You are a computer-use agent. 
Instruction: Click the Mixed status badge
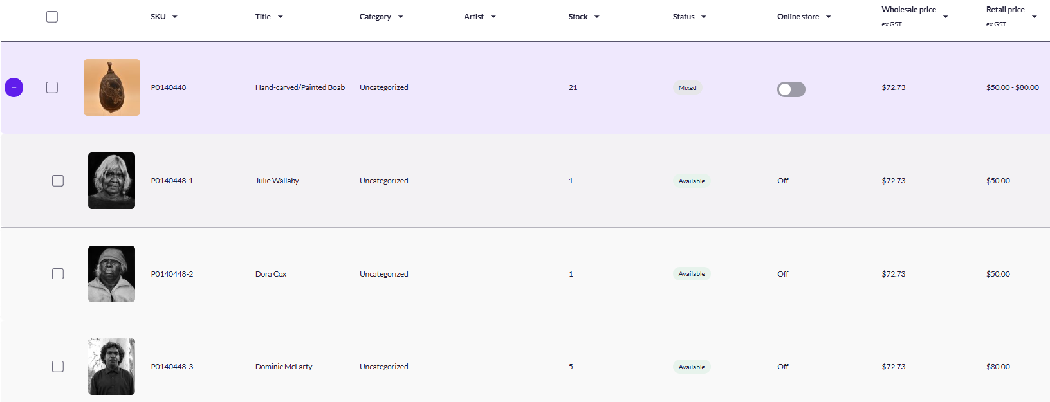click(687, 88)
